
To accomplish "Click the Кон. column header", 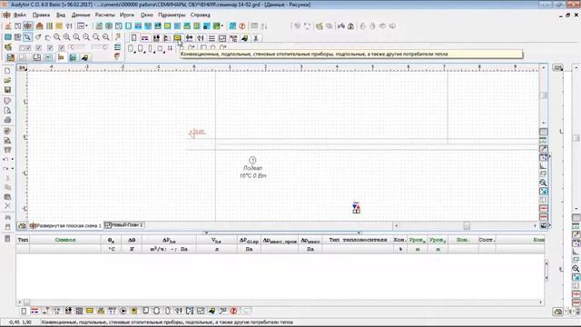I will (x=399, y=240).
